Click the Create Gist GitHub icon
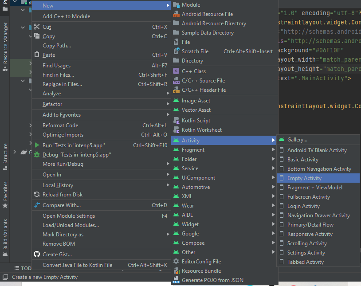 [37, 255]
